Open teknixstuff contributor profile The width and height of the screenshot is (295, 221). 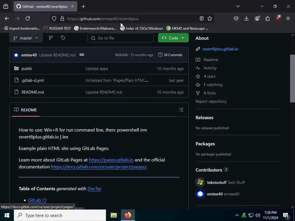coord(217,182)
